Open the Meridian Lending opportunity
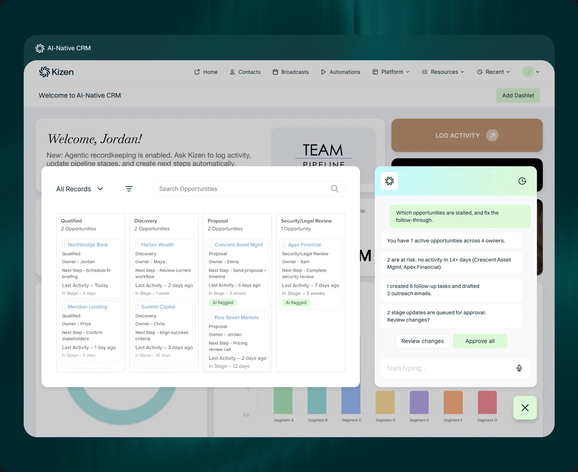Viewport: 578px width, 472px height. pyautogui.click(x=88, y=307)
